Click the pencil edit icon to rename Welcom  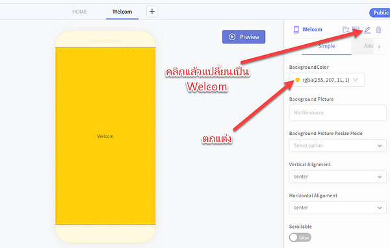pyautogui.click(x=367, y=30)
